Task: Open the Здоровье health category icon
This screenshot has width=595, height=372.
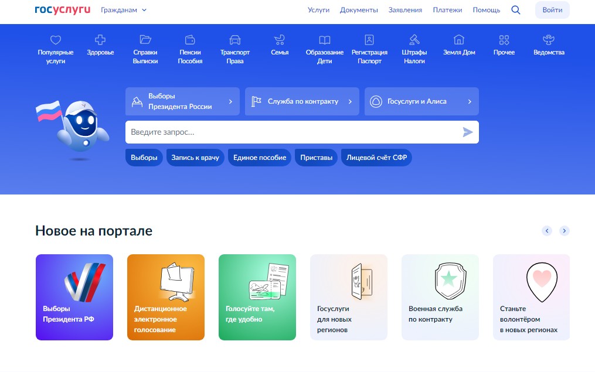Action: (100, 40)
